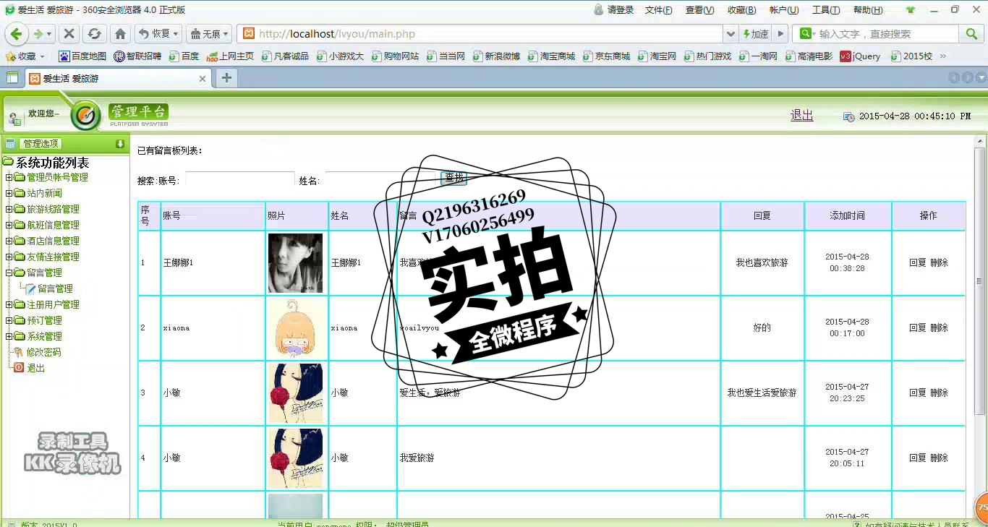Open the 高清电影 bookmark

pyautogui.click(x=809, y=56)
